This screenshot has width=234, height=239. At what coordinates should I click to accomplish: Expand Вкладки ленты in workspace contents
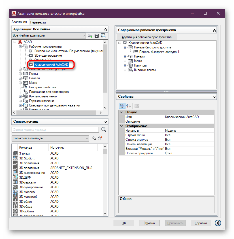click(125, 70)
